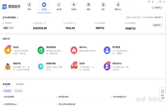
Task: Open the 软件支持哪些平台? link
Action: point(120,97)
